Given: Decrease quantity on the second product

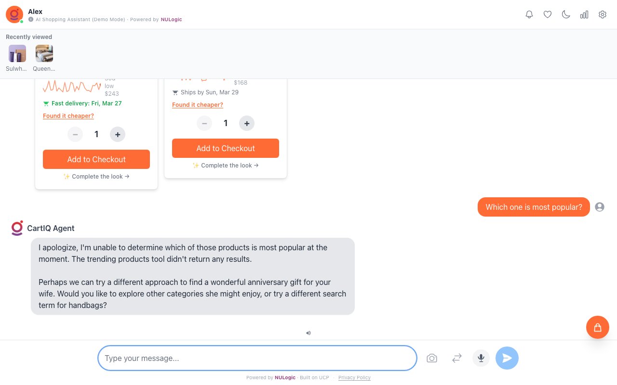Looking at the screenshot, I should 204,124.
